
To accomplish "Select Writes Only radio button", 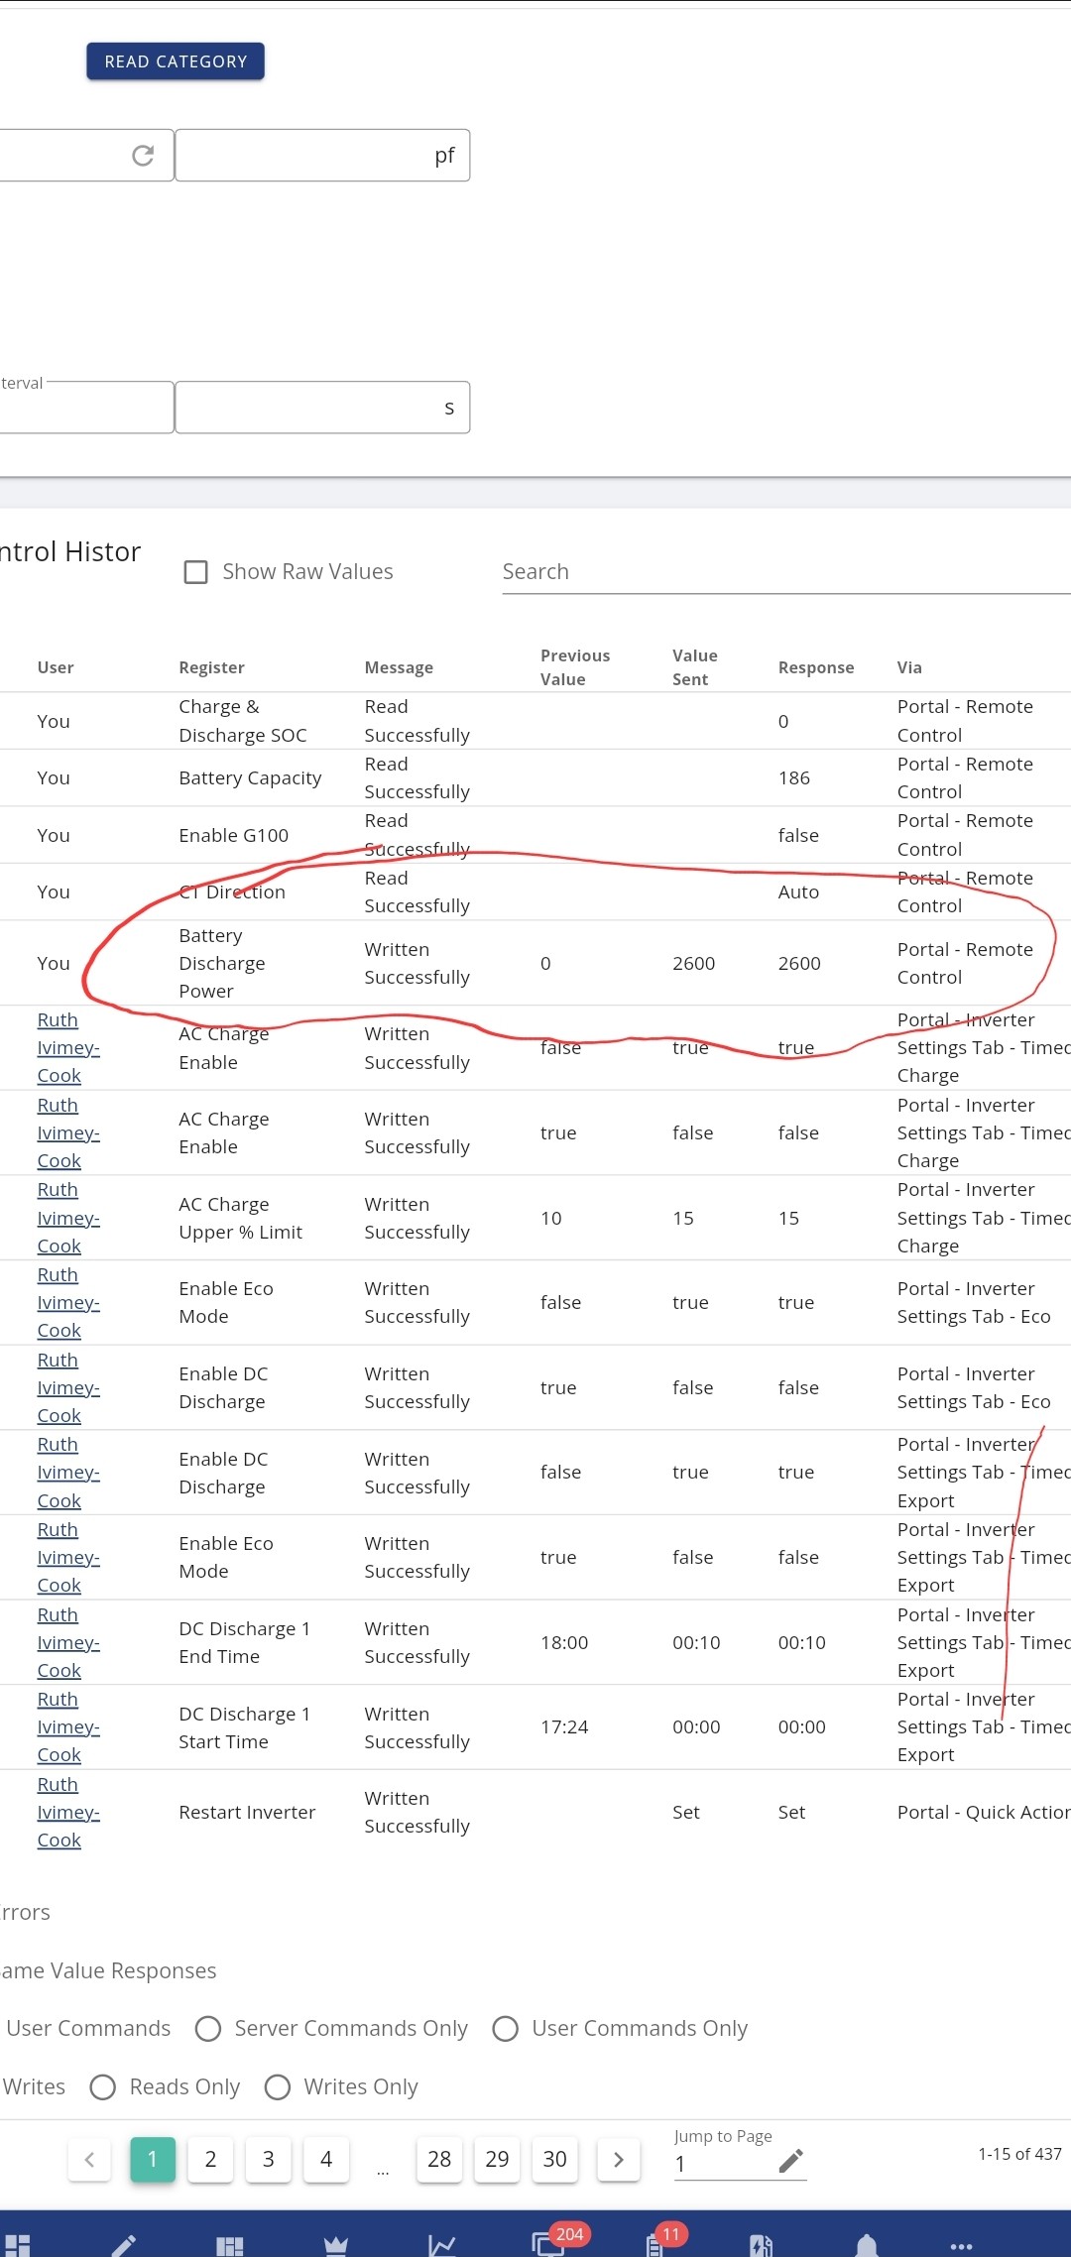I will (x=278, y=2087).
